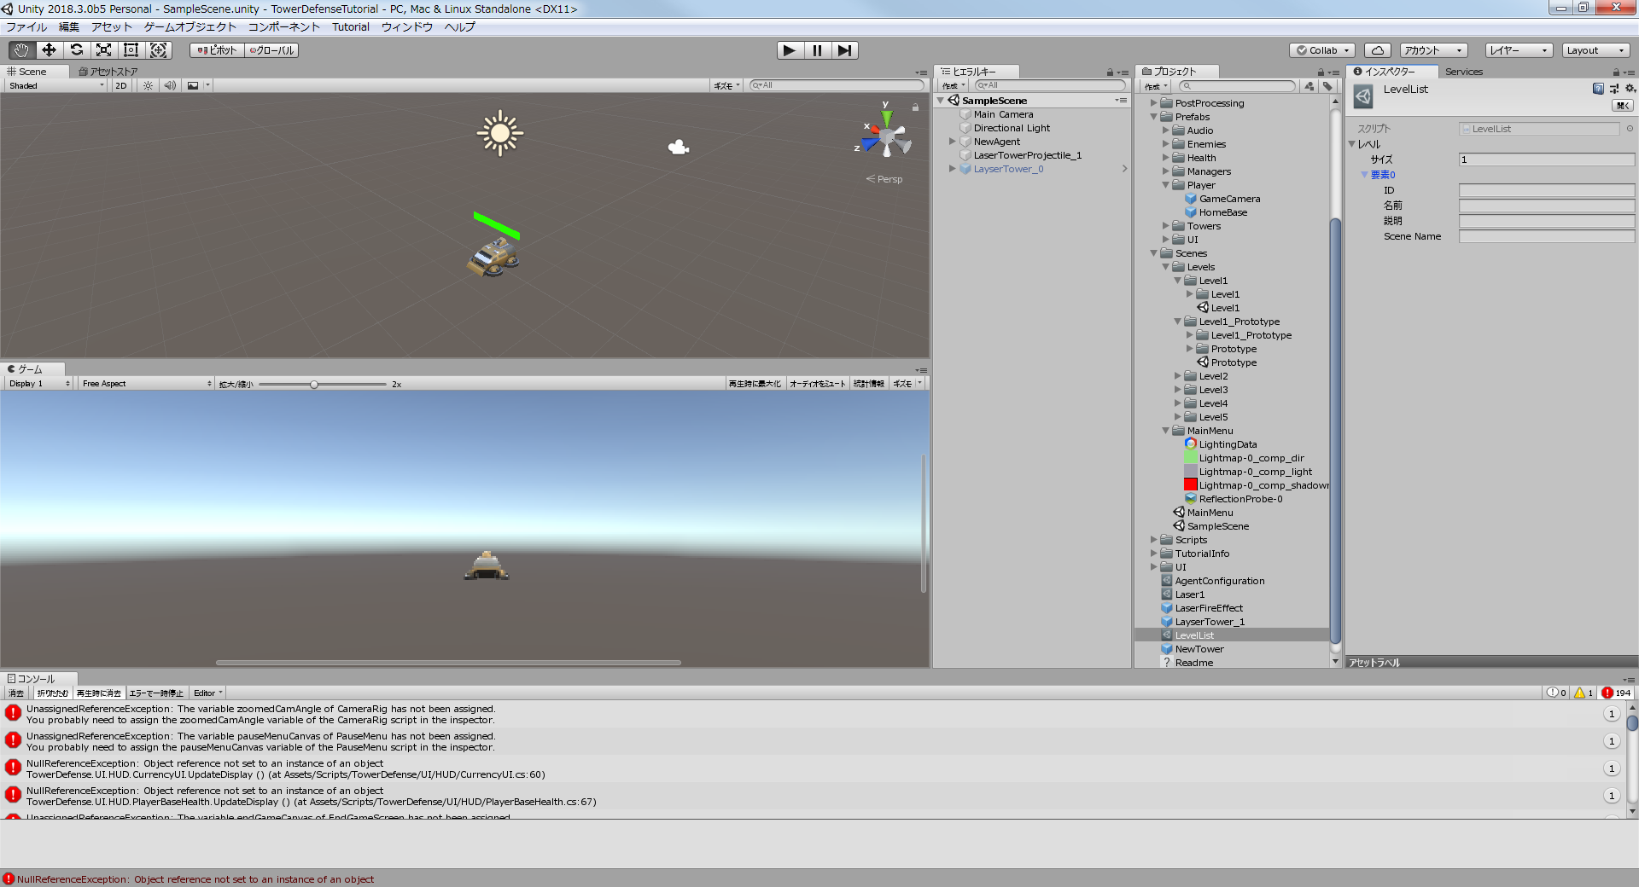1639x887 pixels.
Task: Toggle 統計情報 stats overlay
Action: [869, 384]
